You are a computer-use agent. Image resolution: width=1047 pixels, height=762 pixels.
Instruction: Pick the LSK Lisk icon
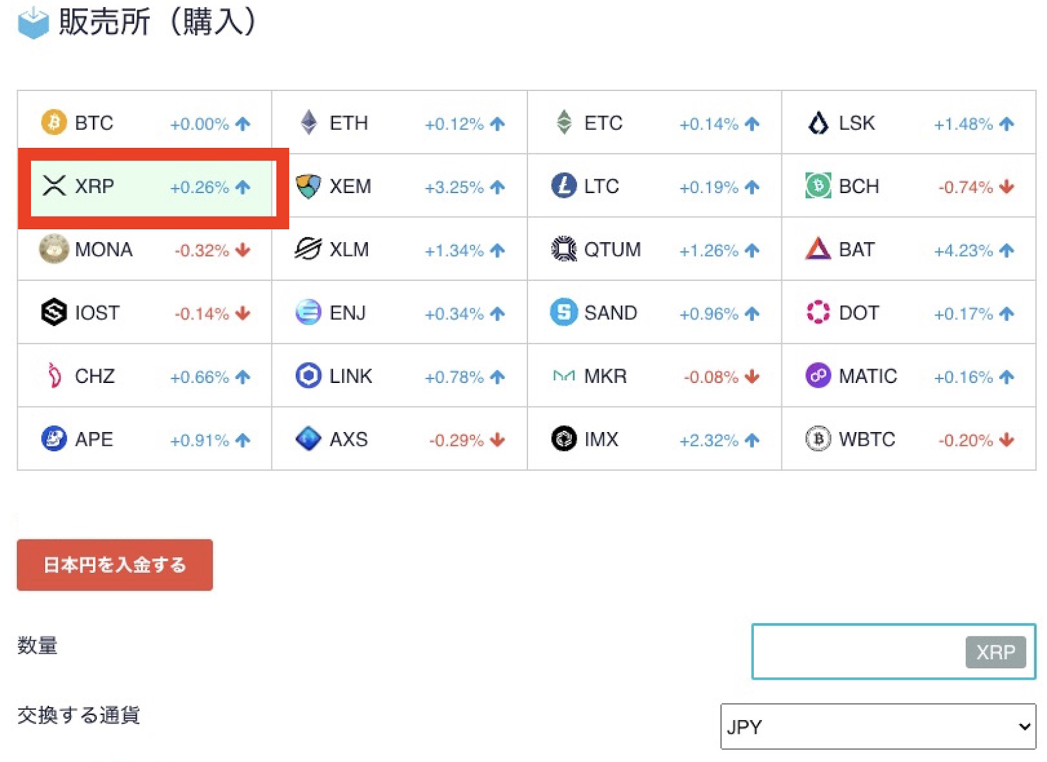pyautogui.click(x=818, y=122)
